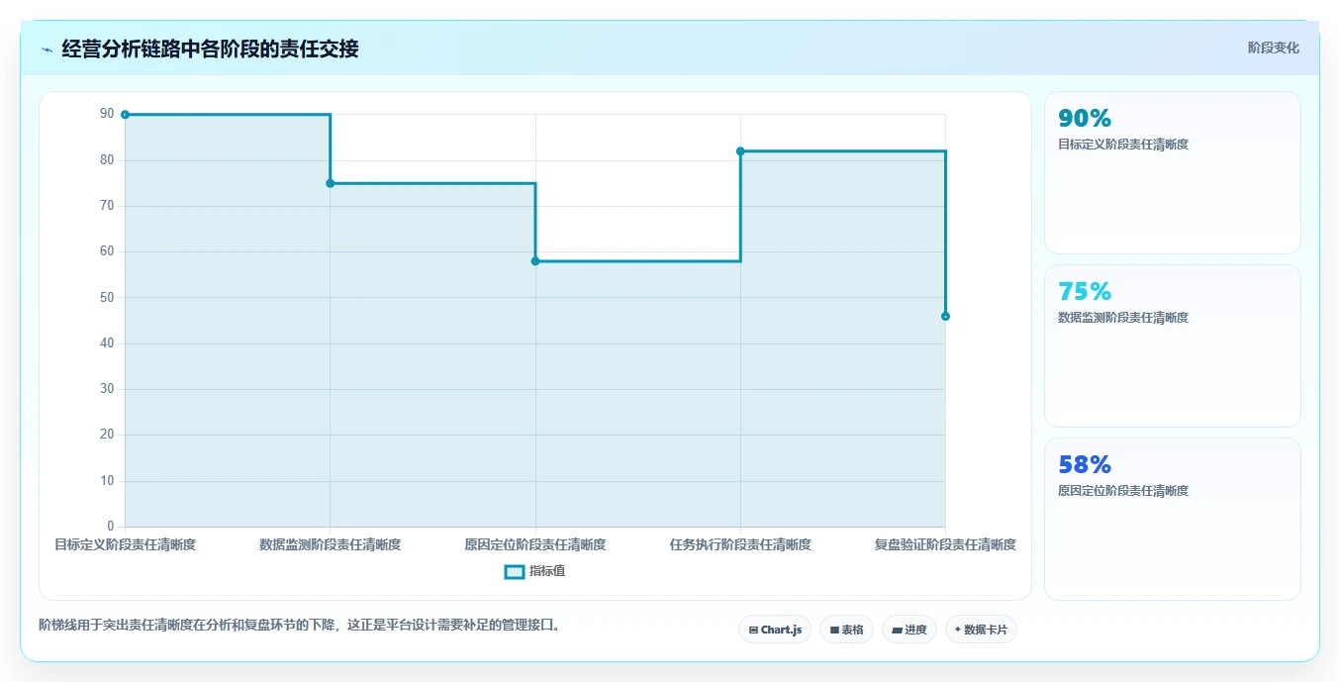
Task: Click the 原因定位阶段责任清晰度 axis label
Action: [x=535, y=544]
